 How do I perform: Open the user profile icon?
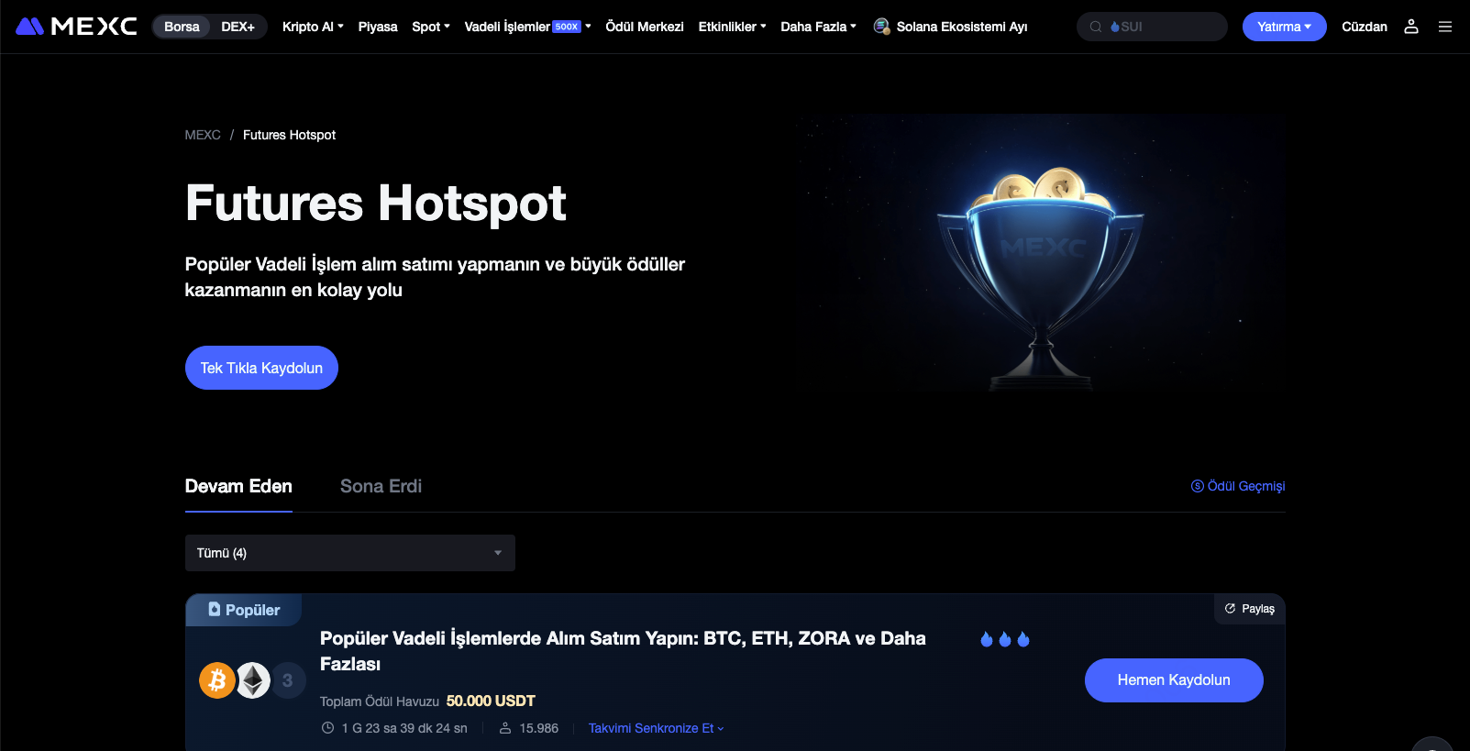[1411, 27]
